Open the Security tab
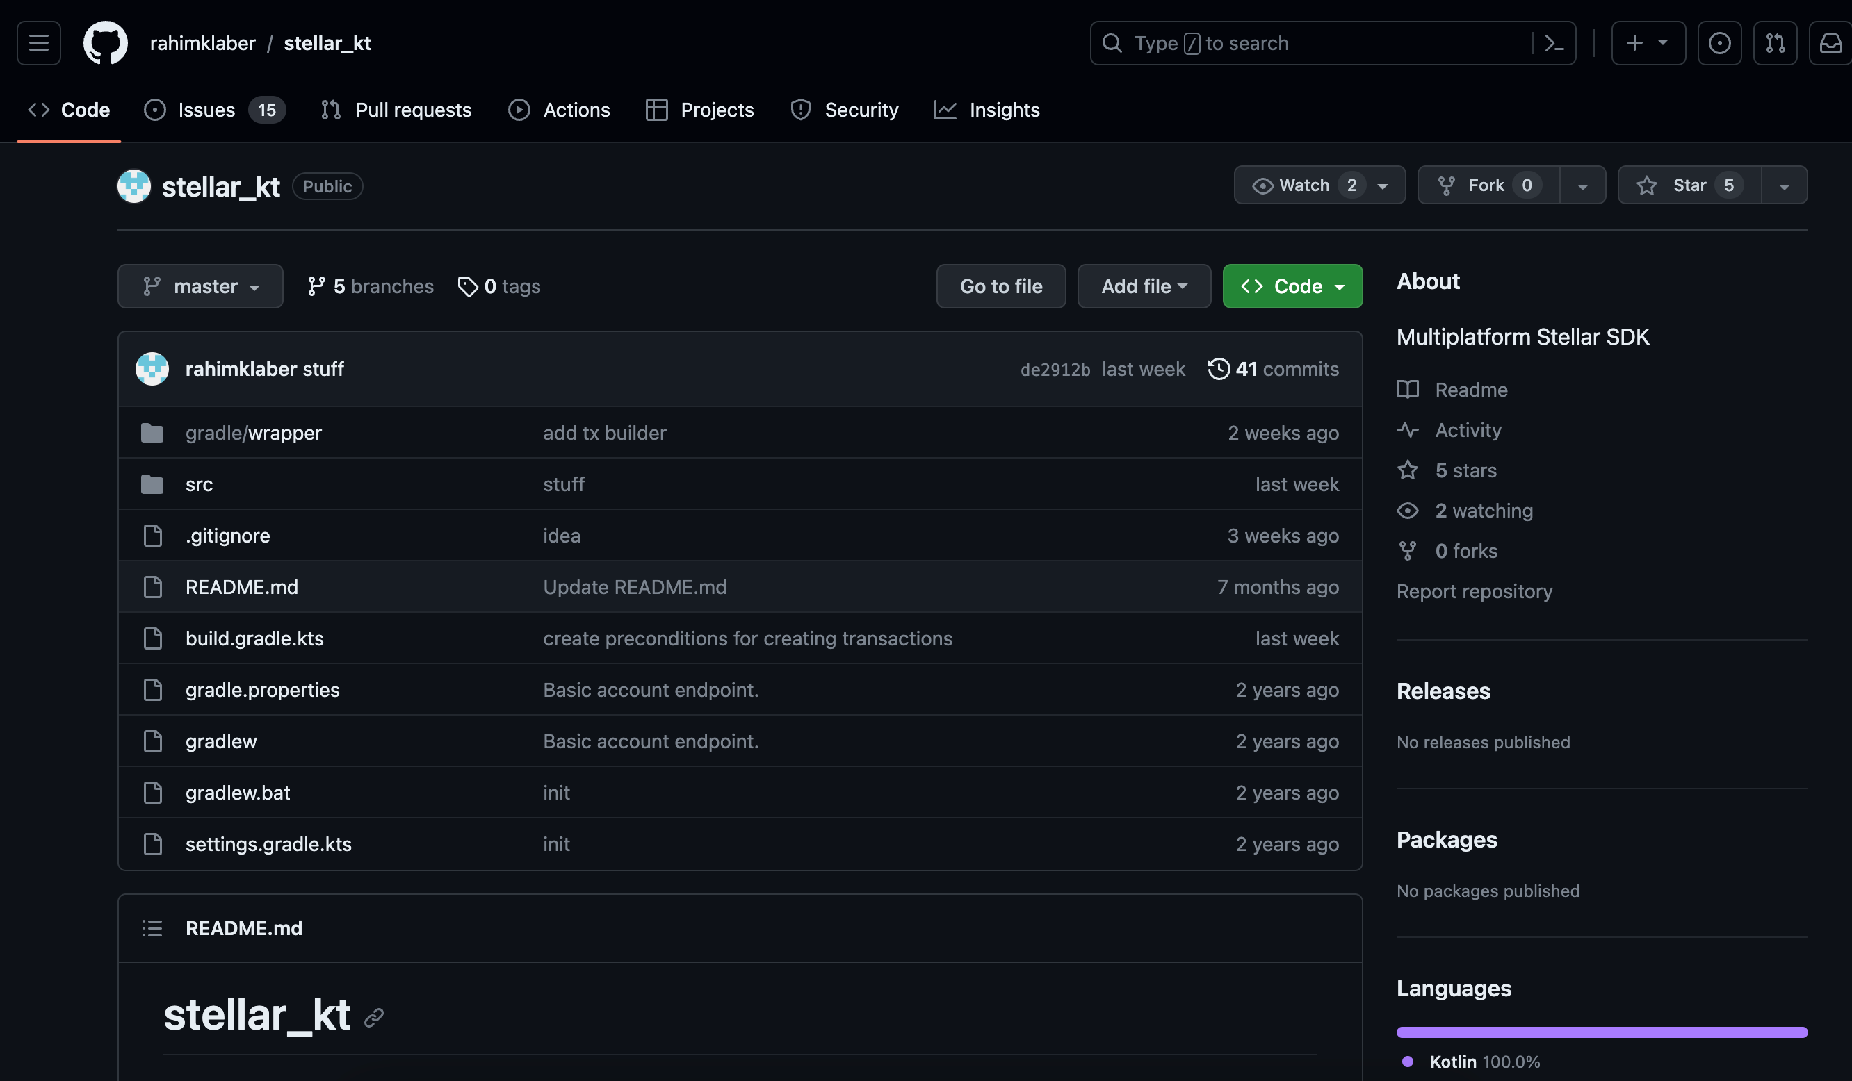Viewport: 1852px width, 1081px height. [x=845, y=110]
